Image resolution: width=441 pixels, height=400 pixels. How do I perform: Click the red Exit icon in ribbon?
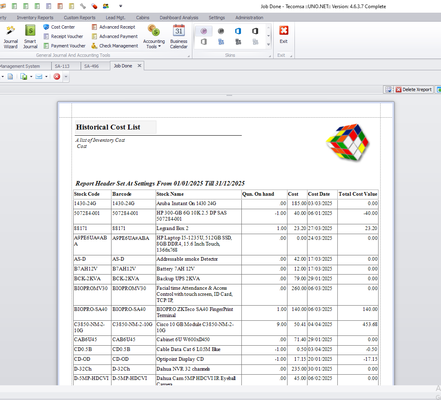pos(283,34)
